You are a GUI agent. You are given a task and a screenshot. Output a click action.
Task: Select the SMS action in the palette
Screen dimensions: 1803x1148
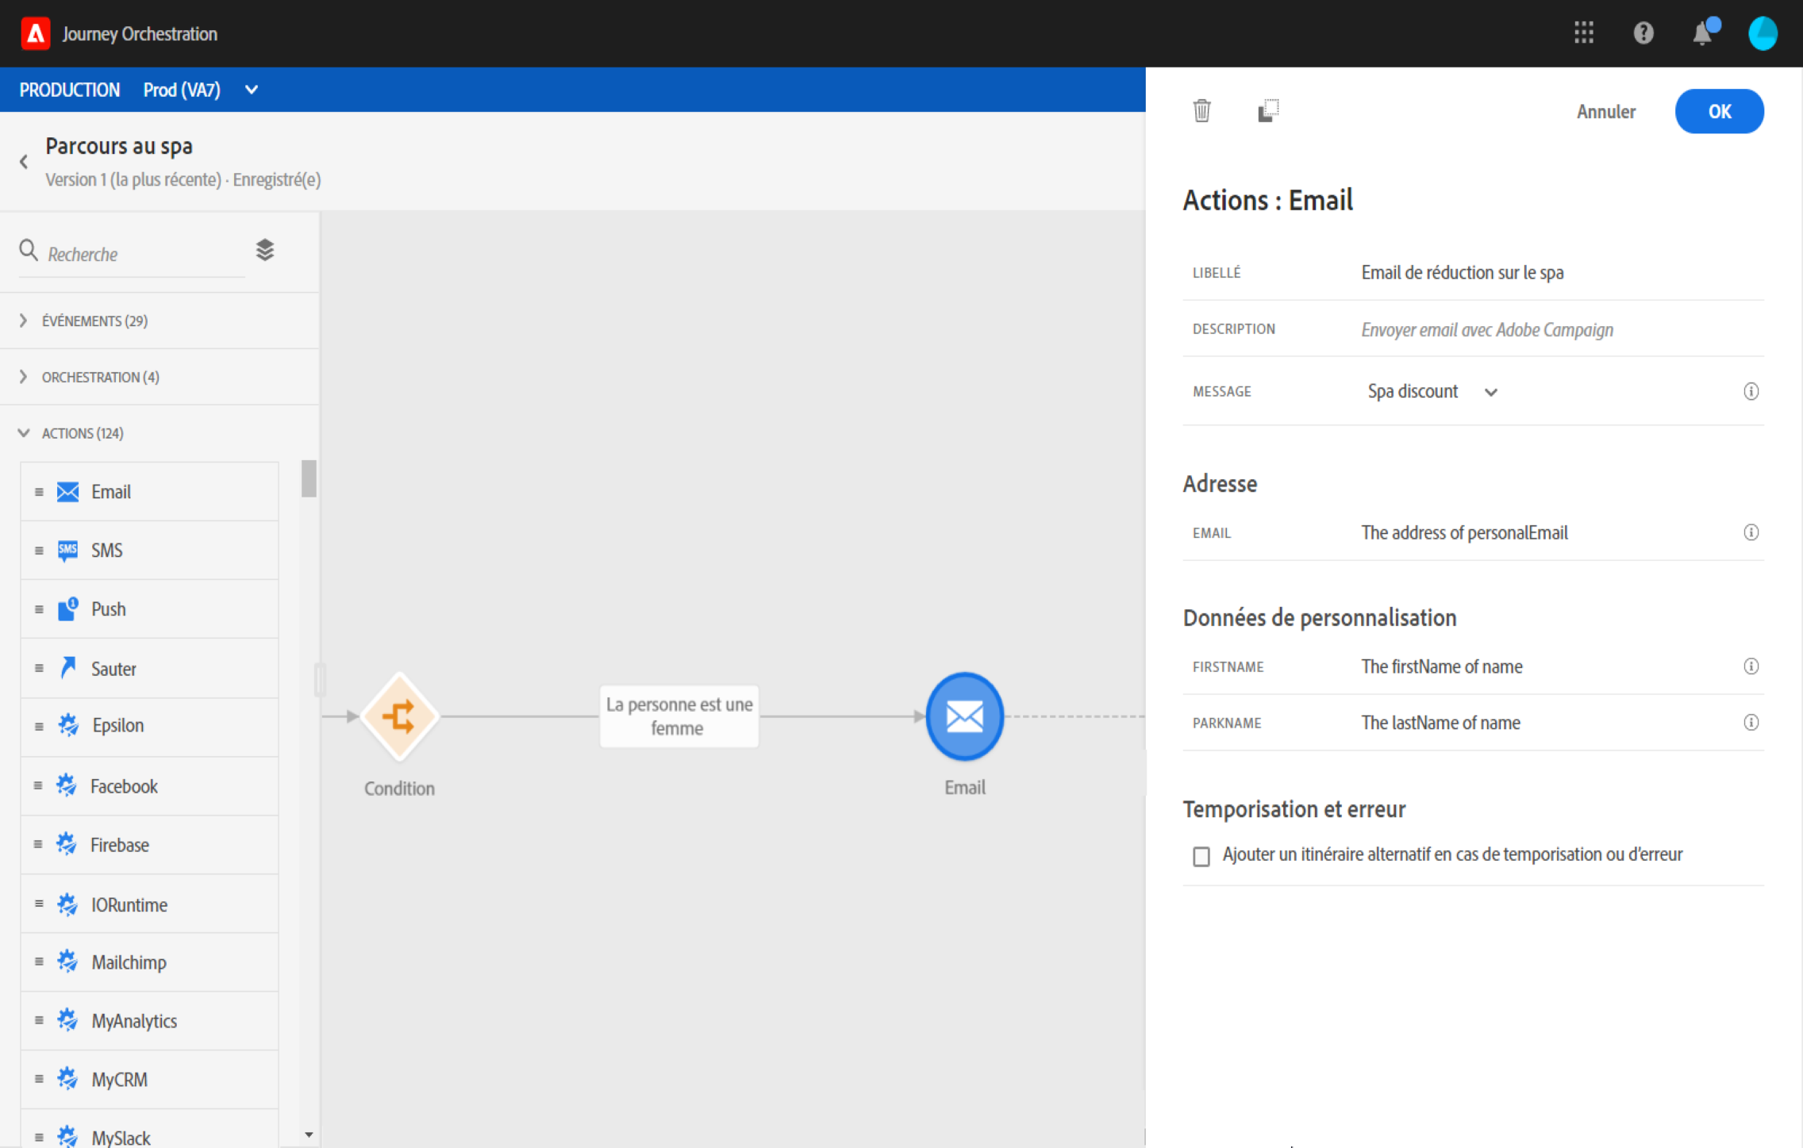106,551
